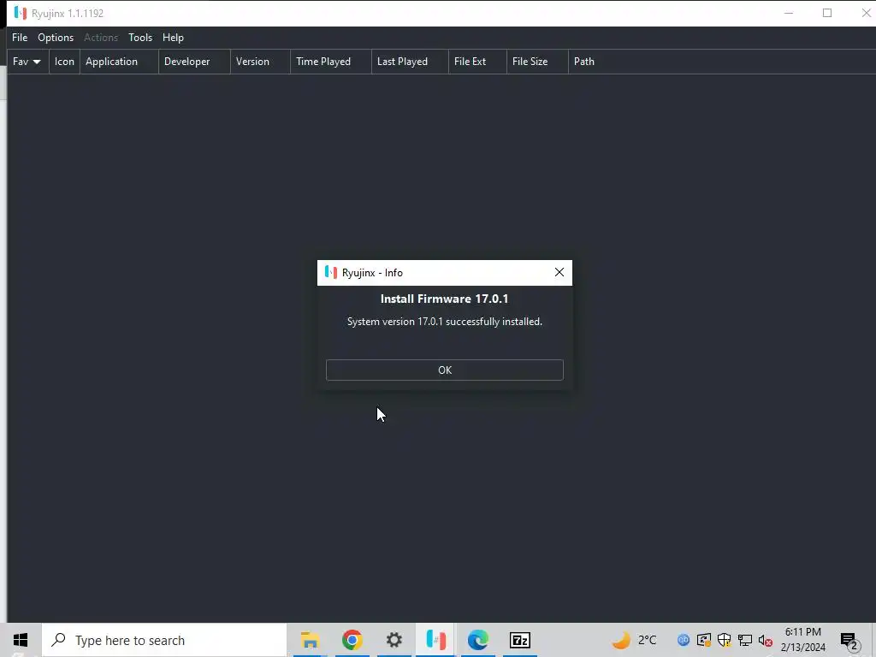Open the Options menu
876x657 pixels.
pyautogui.click(x=56, y=38)
